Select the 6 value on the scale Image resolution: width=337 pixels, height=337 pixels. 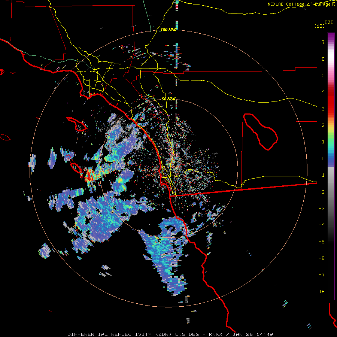pyautogui.click(x=323, y=59)
